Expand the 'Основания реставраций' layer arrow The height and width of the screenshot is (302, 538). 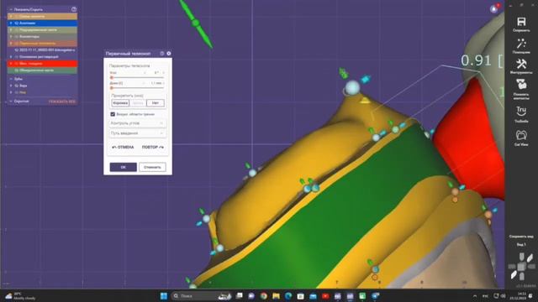(11, 57)
